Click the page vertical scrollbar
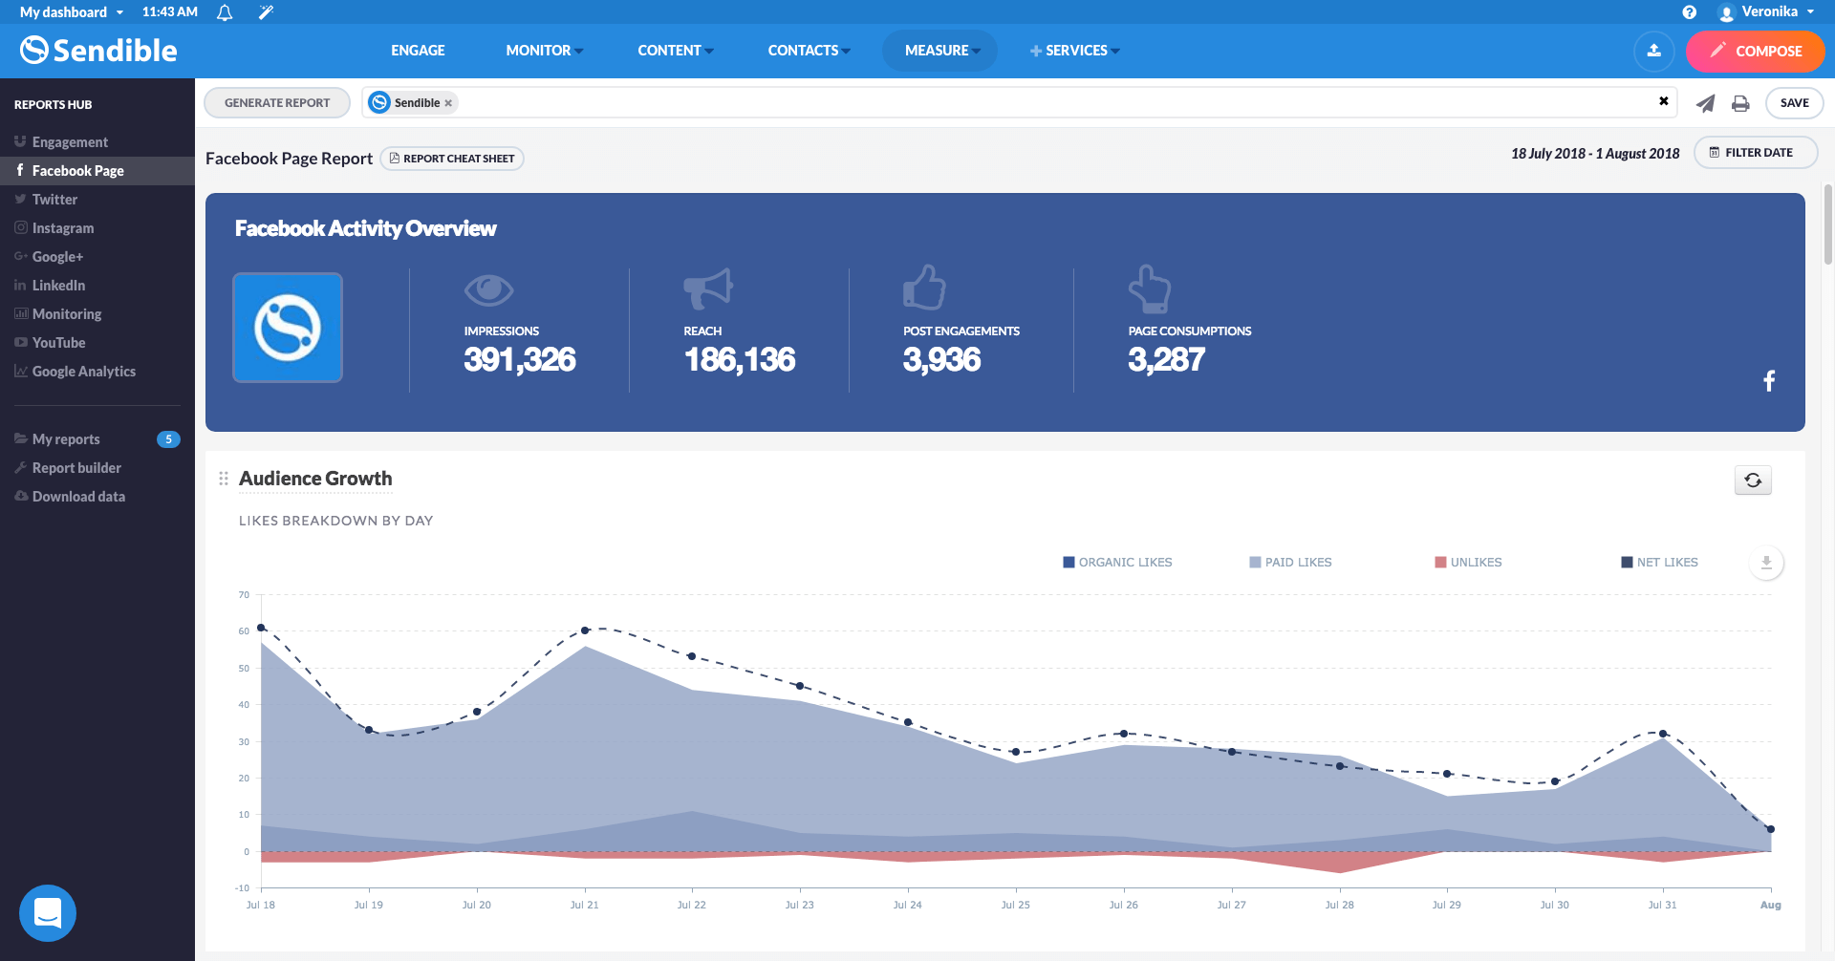 point(1828,224)
